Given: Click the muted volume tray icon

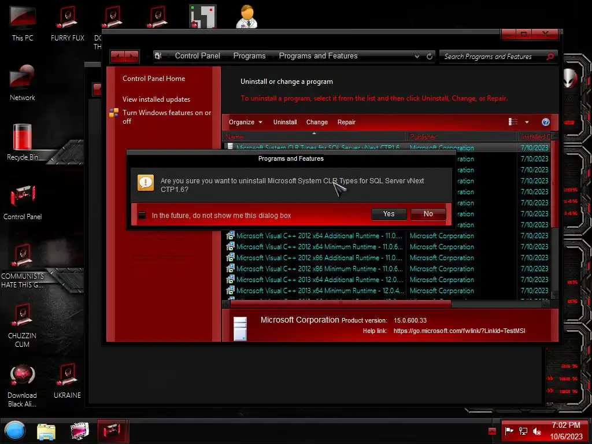Looking at the screenshot, I should click(x=536, y=431).
